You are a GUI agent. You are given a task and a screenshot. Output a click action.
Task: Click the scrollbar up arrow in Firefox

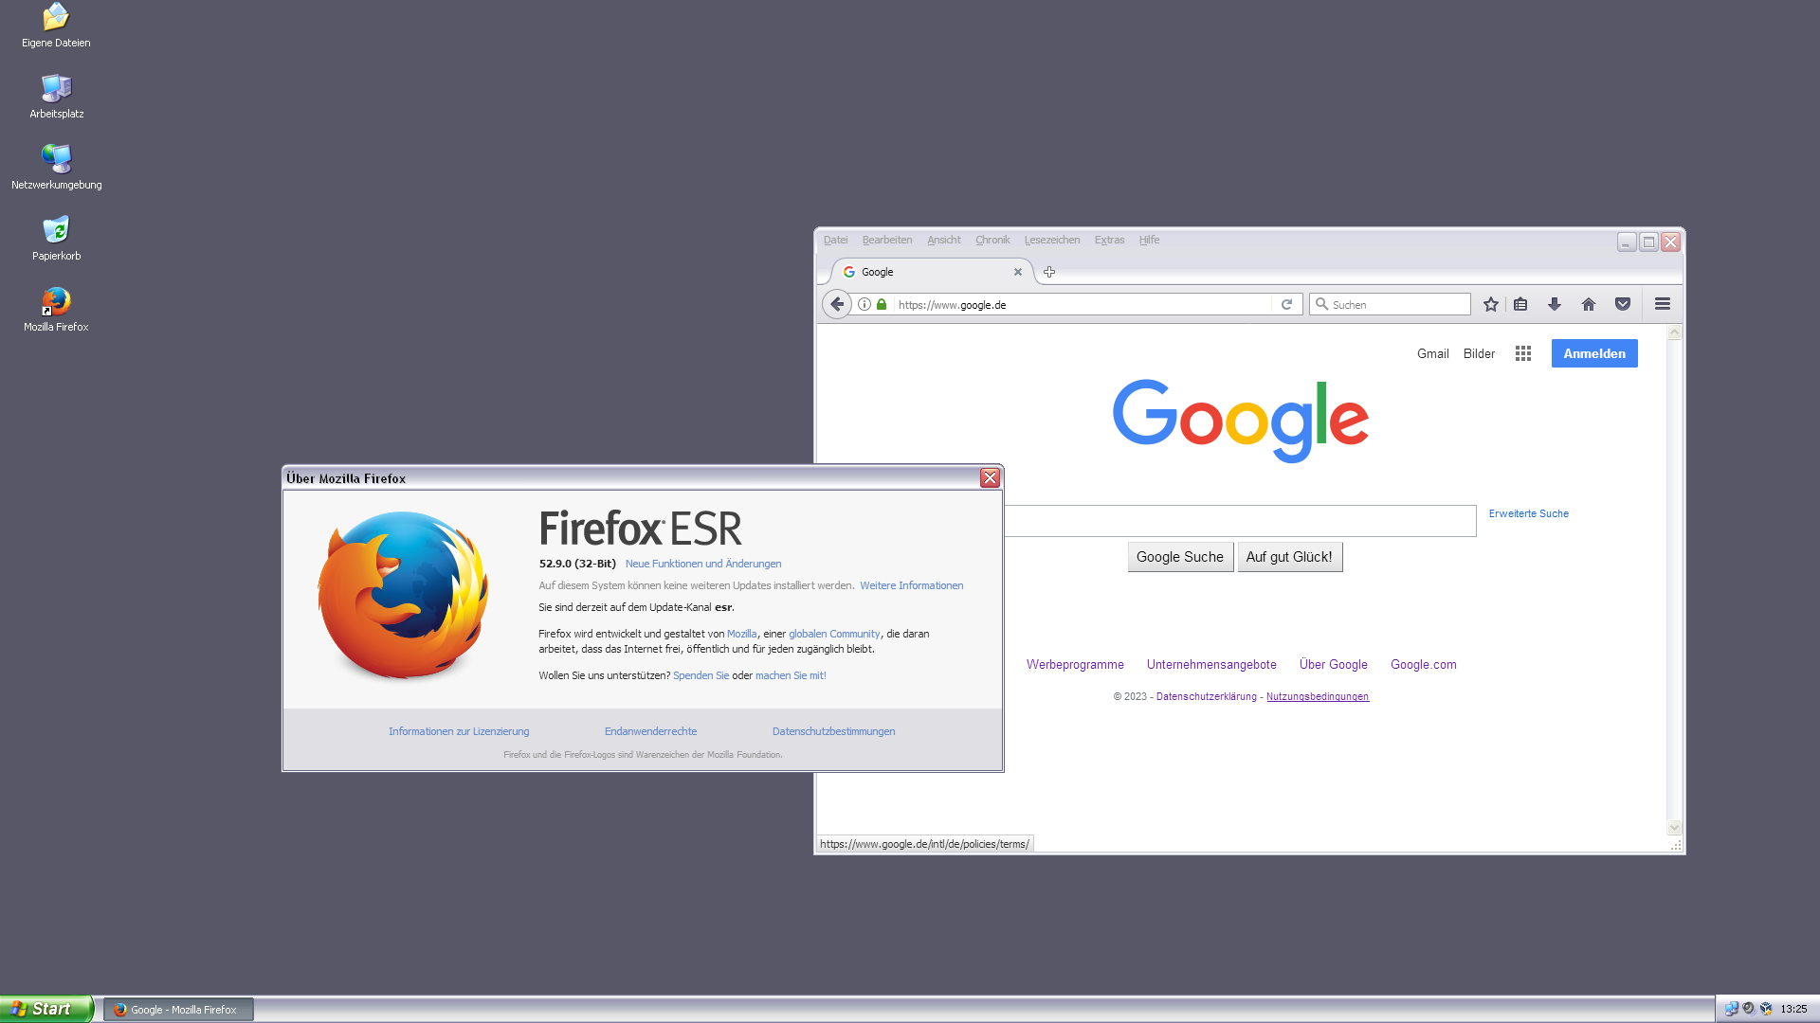pos(1674,332)
